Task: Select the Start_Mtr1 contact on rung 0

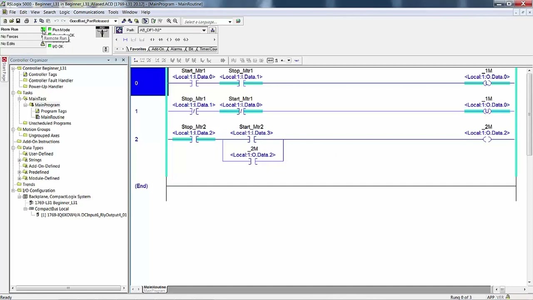Action: [x=194, y=83]
